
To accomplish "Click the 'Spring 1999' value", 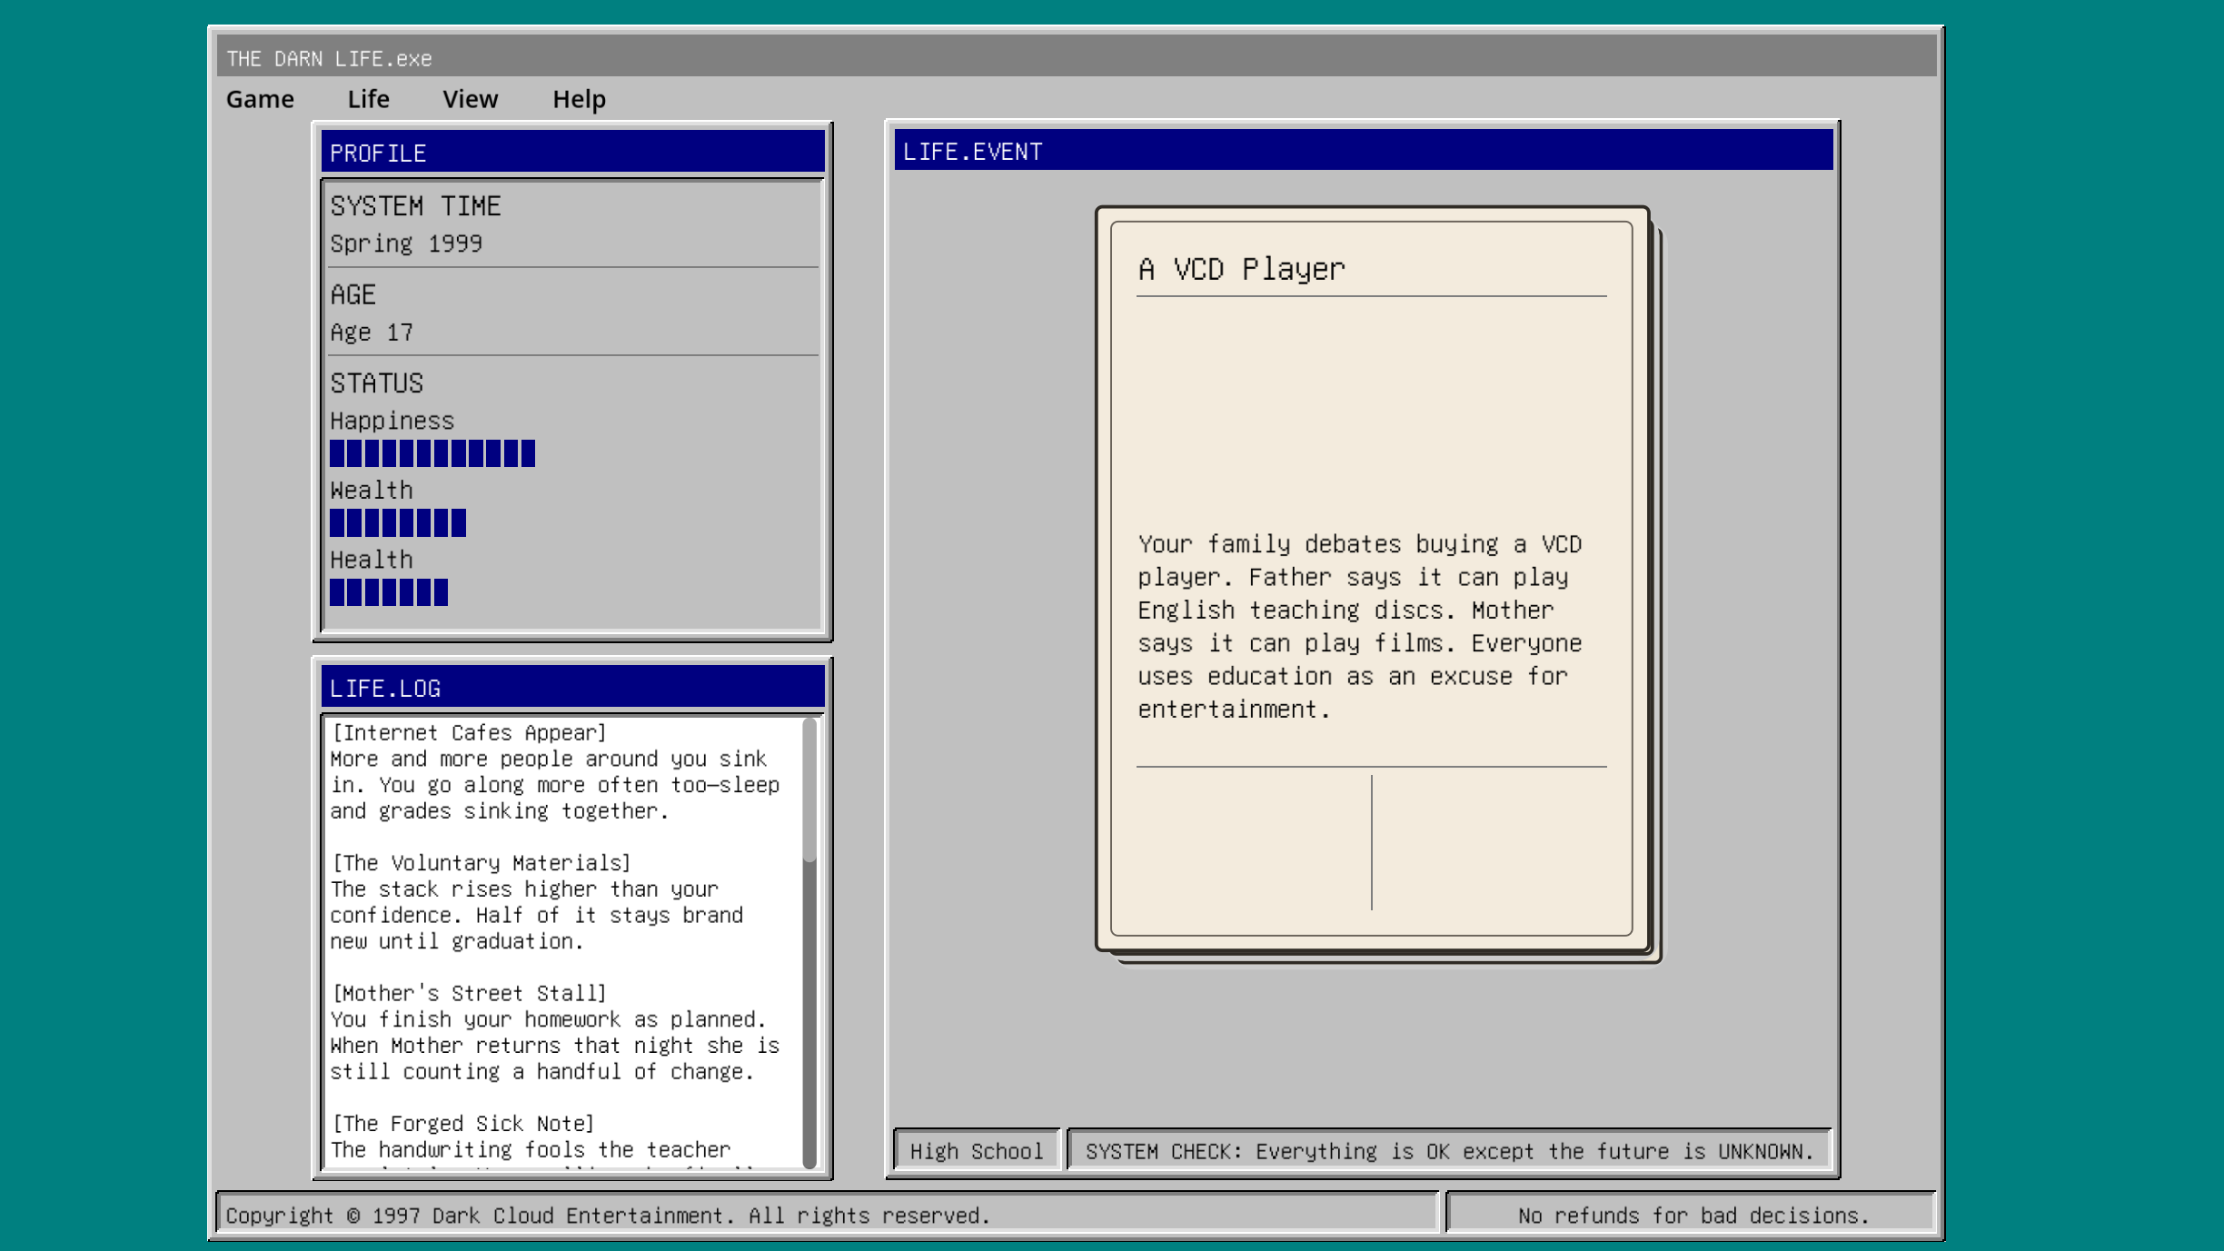I will [x=406, y=243].
